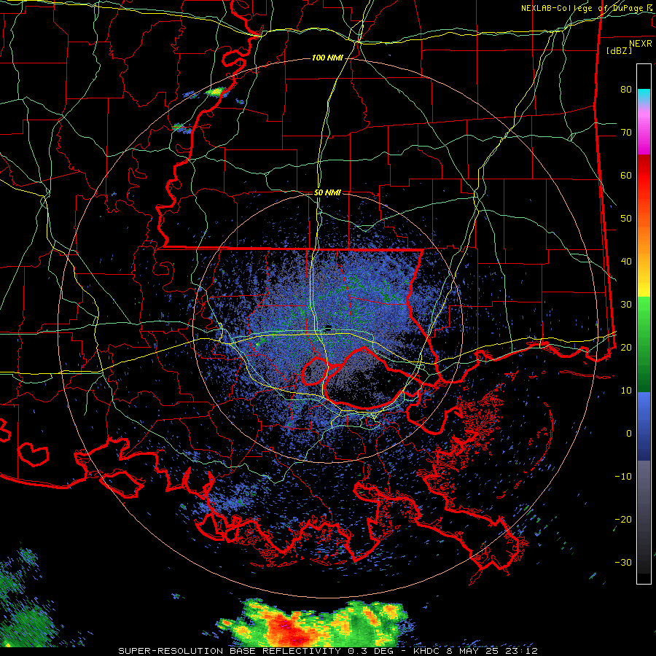Click the 30 value on dBZ scale
Image resolution: width=656 pixels, height=656 pixels.
[626, 305]
